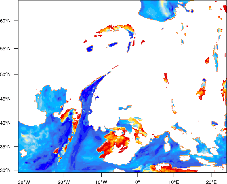Click the 30°W longitude label

pos(24,182)
